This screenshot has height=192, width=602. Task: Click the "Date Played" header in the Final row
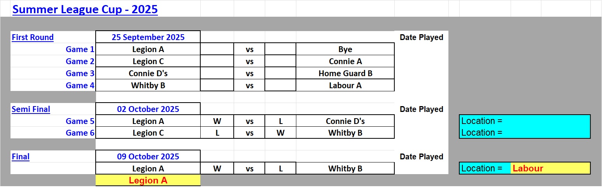point(422,157)
